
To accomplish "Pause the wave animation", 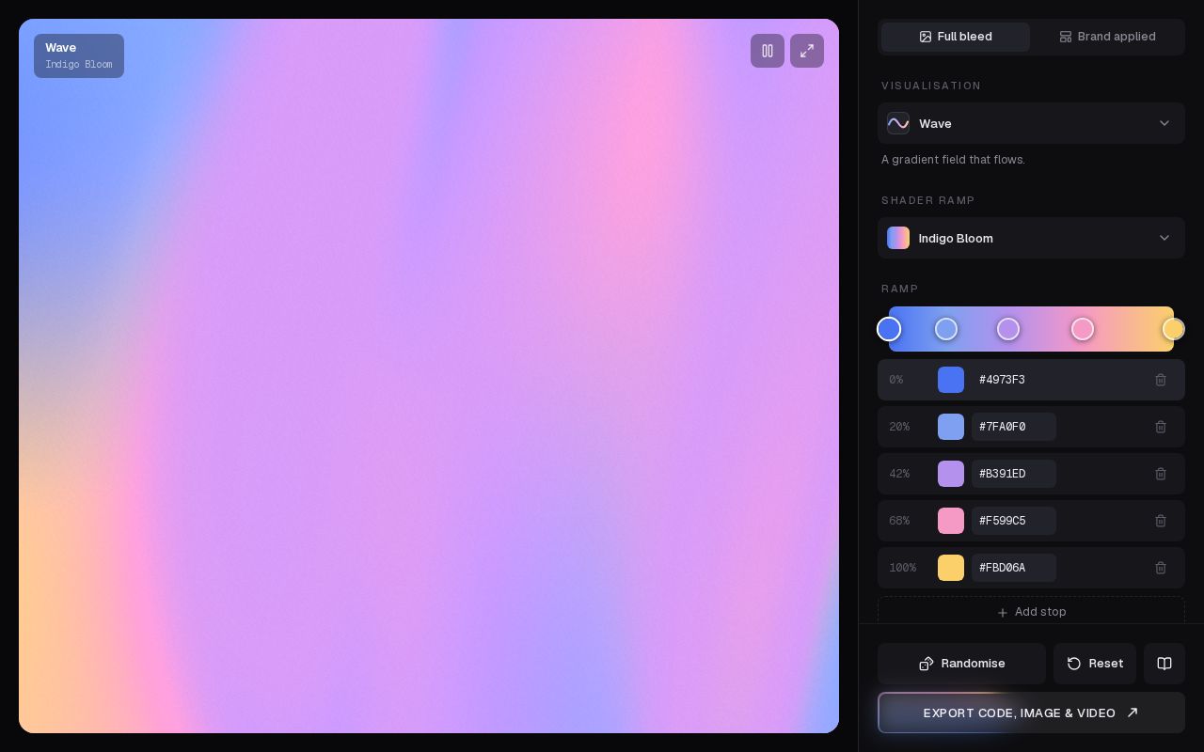I will click(x=768, y=51).
